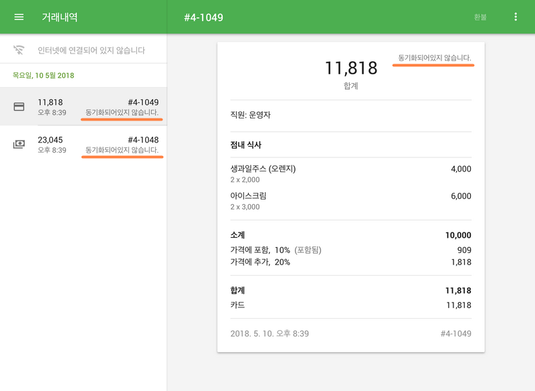The height and width of the screenshot is (391, 535).
Task: Click the #4-1049 title in top bar
Action: pos(203,17)
